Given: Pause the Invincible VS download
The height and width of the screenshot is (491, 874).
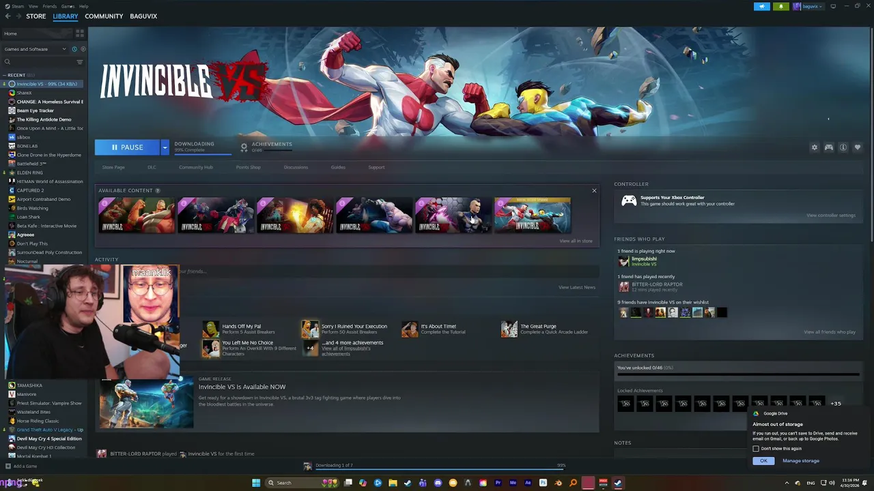Looking at the screenshot, I should click(x=128, y=147).
